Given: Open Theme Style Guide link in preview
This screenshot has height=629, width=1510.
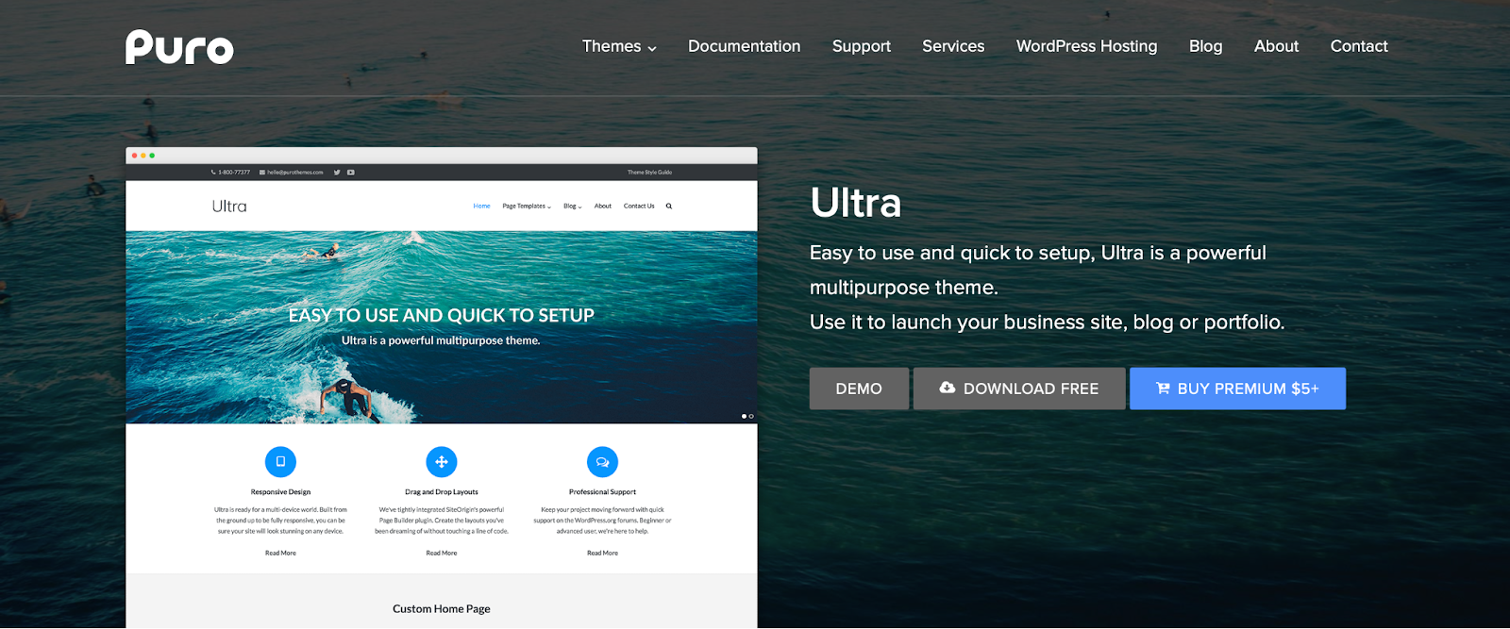Looking at the screenshot, I should coord(650,173).
